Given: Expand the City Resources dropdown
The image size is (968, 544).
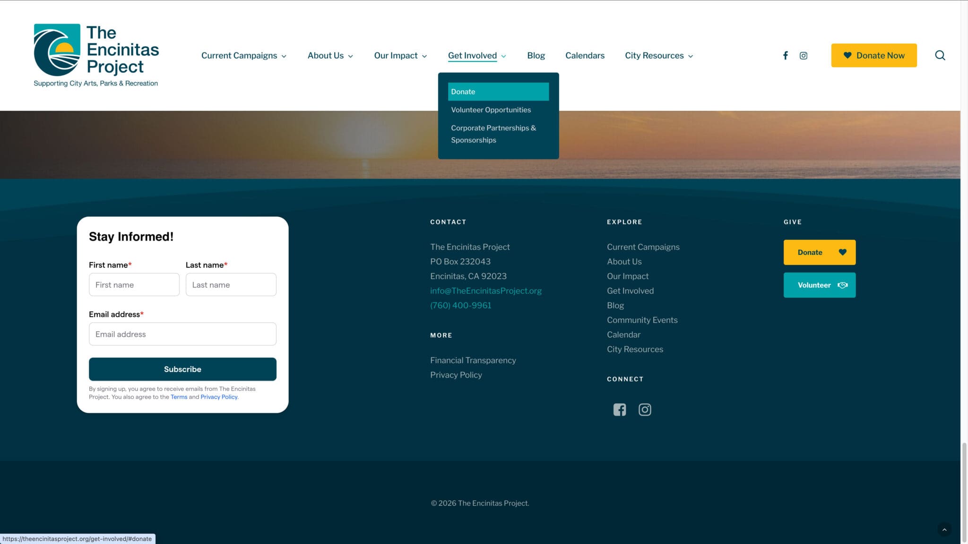Looking at the screenshot, I should [659, 56].
